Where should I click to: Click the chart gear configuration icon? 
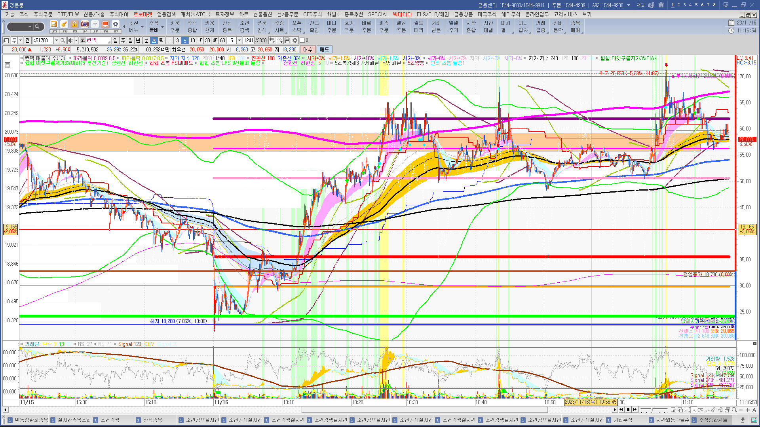(x=295, y=40)
